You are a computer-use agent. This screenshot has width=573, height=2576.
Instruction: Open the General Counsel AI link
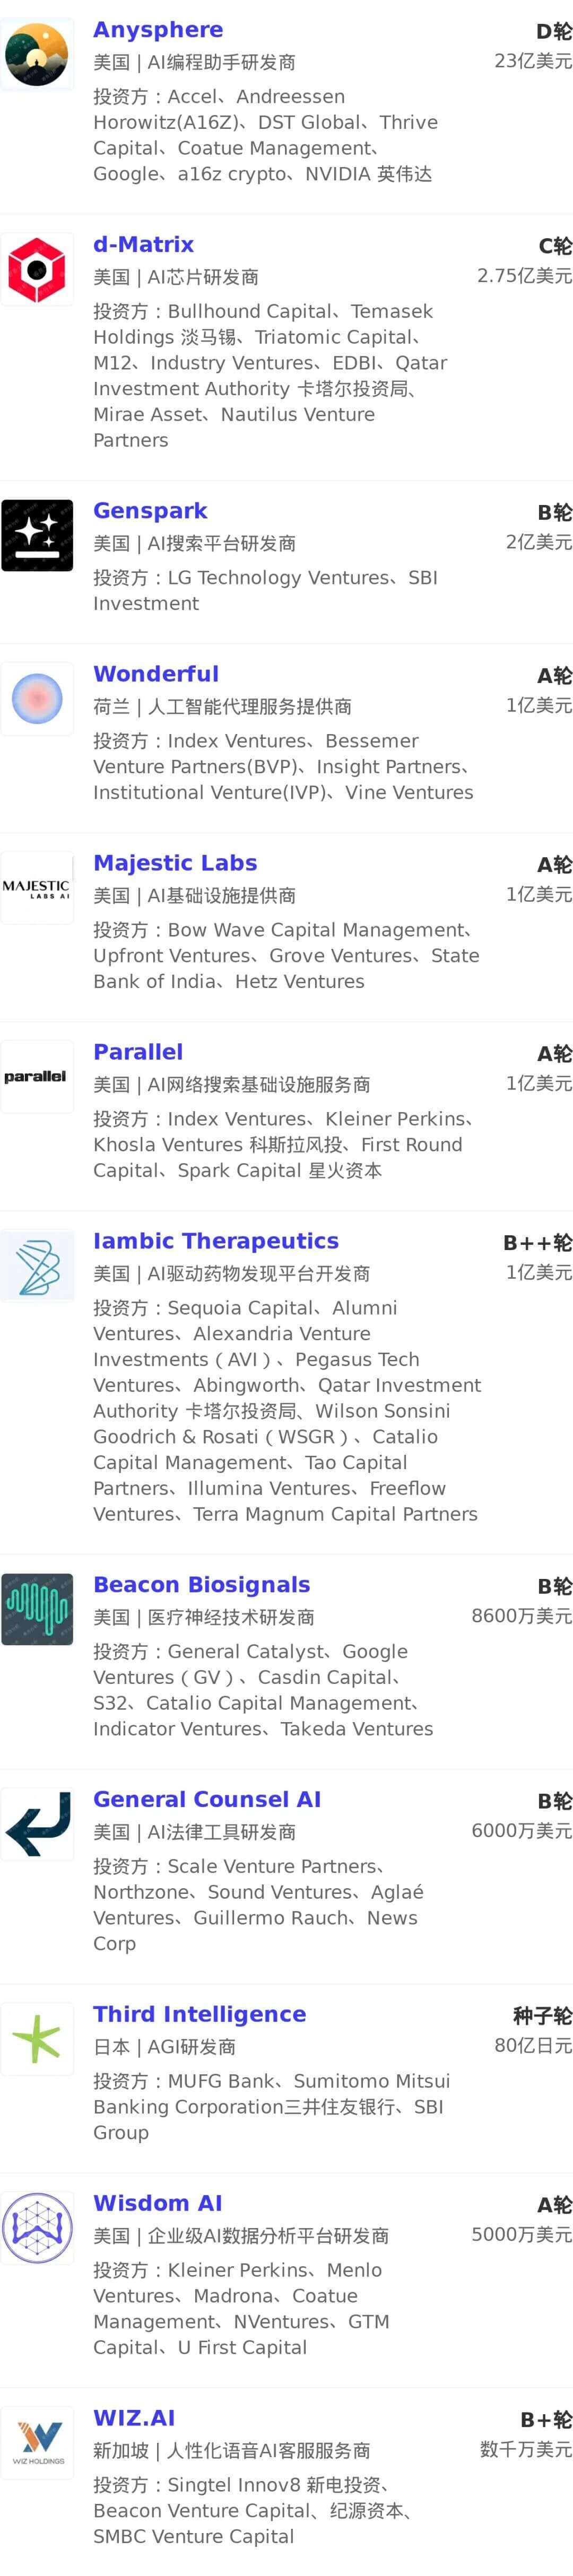[207, 1800]
